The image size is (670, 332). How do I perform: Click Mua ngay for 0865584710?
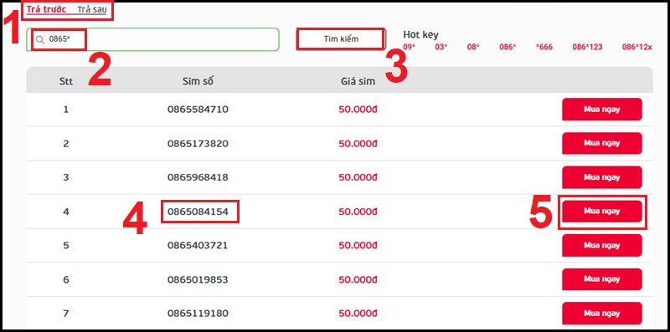click(x=601, y=110)
